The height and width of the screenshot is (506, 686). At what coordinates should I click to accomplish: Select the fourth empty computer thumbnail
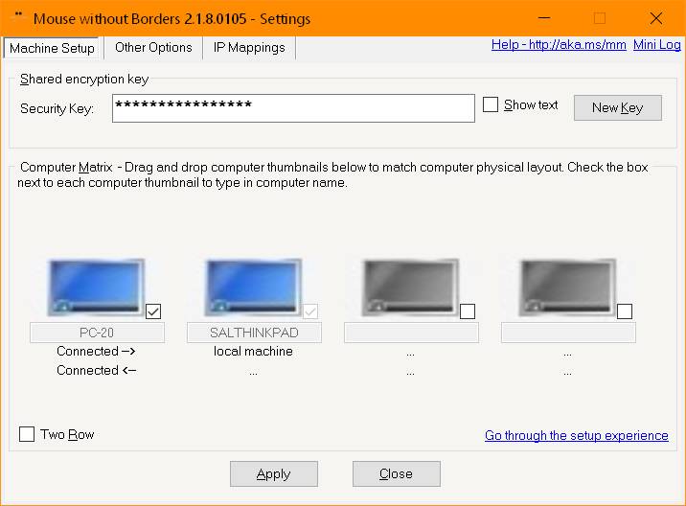(x=567, y=287)
